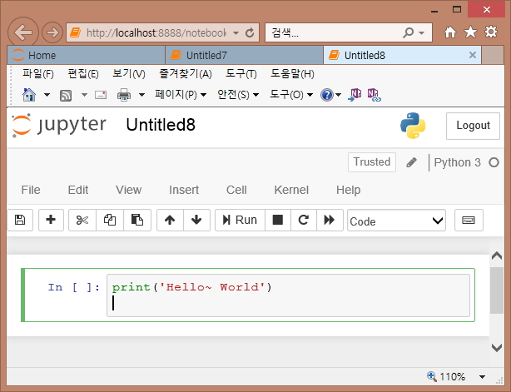Click the search magnifier icon in the search box
The width and height of the screenshot is (511, 392).
[x=409, y=32]
